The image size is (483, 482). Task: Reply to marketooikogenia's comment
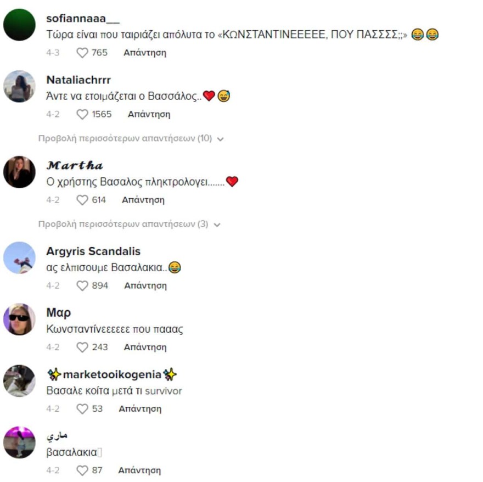tap(140, 409)
